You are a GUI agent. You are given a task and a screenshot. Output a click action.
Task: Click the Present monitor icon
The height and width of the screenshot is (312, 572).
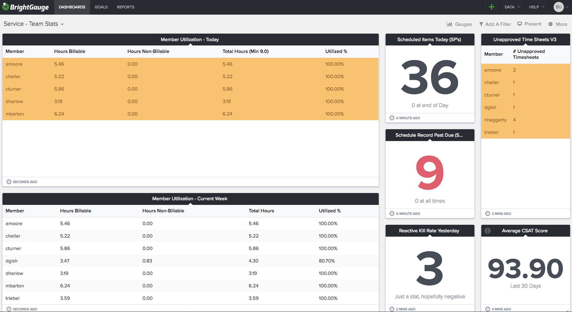pyautogui.click(x=520, y=24)
